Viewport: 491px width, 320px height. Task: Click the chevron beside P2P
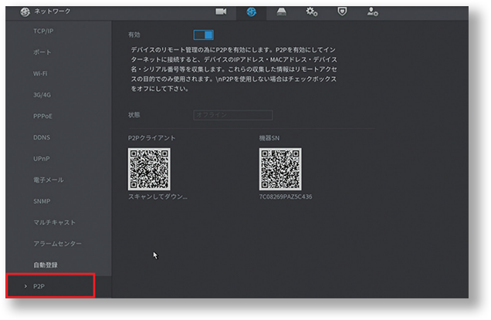25,286
